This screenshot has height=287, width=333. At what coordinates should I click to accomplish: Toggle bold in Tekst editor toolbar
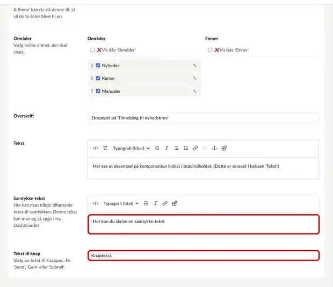[157, 148]
